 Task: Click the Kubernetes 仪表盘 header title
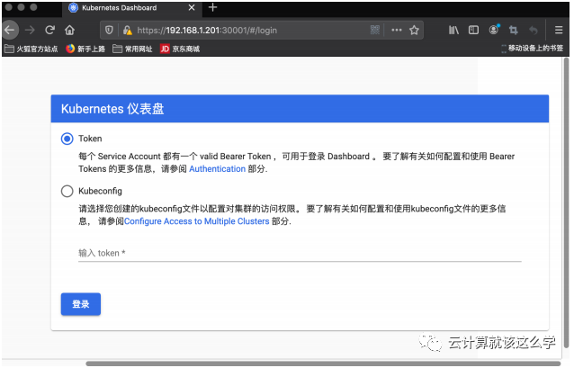112,109
